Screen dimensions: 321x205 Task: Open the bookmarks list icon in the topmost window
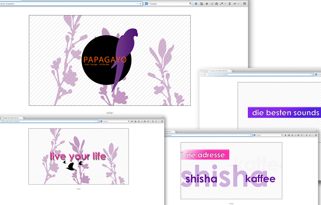click(x=216, y=4)
